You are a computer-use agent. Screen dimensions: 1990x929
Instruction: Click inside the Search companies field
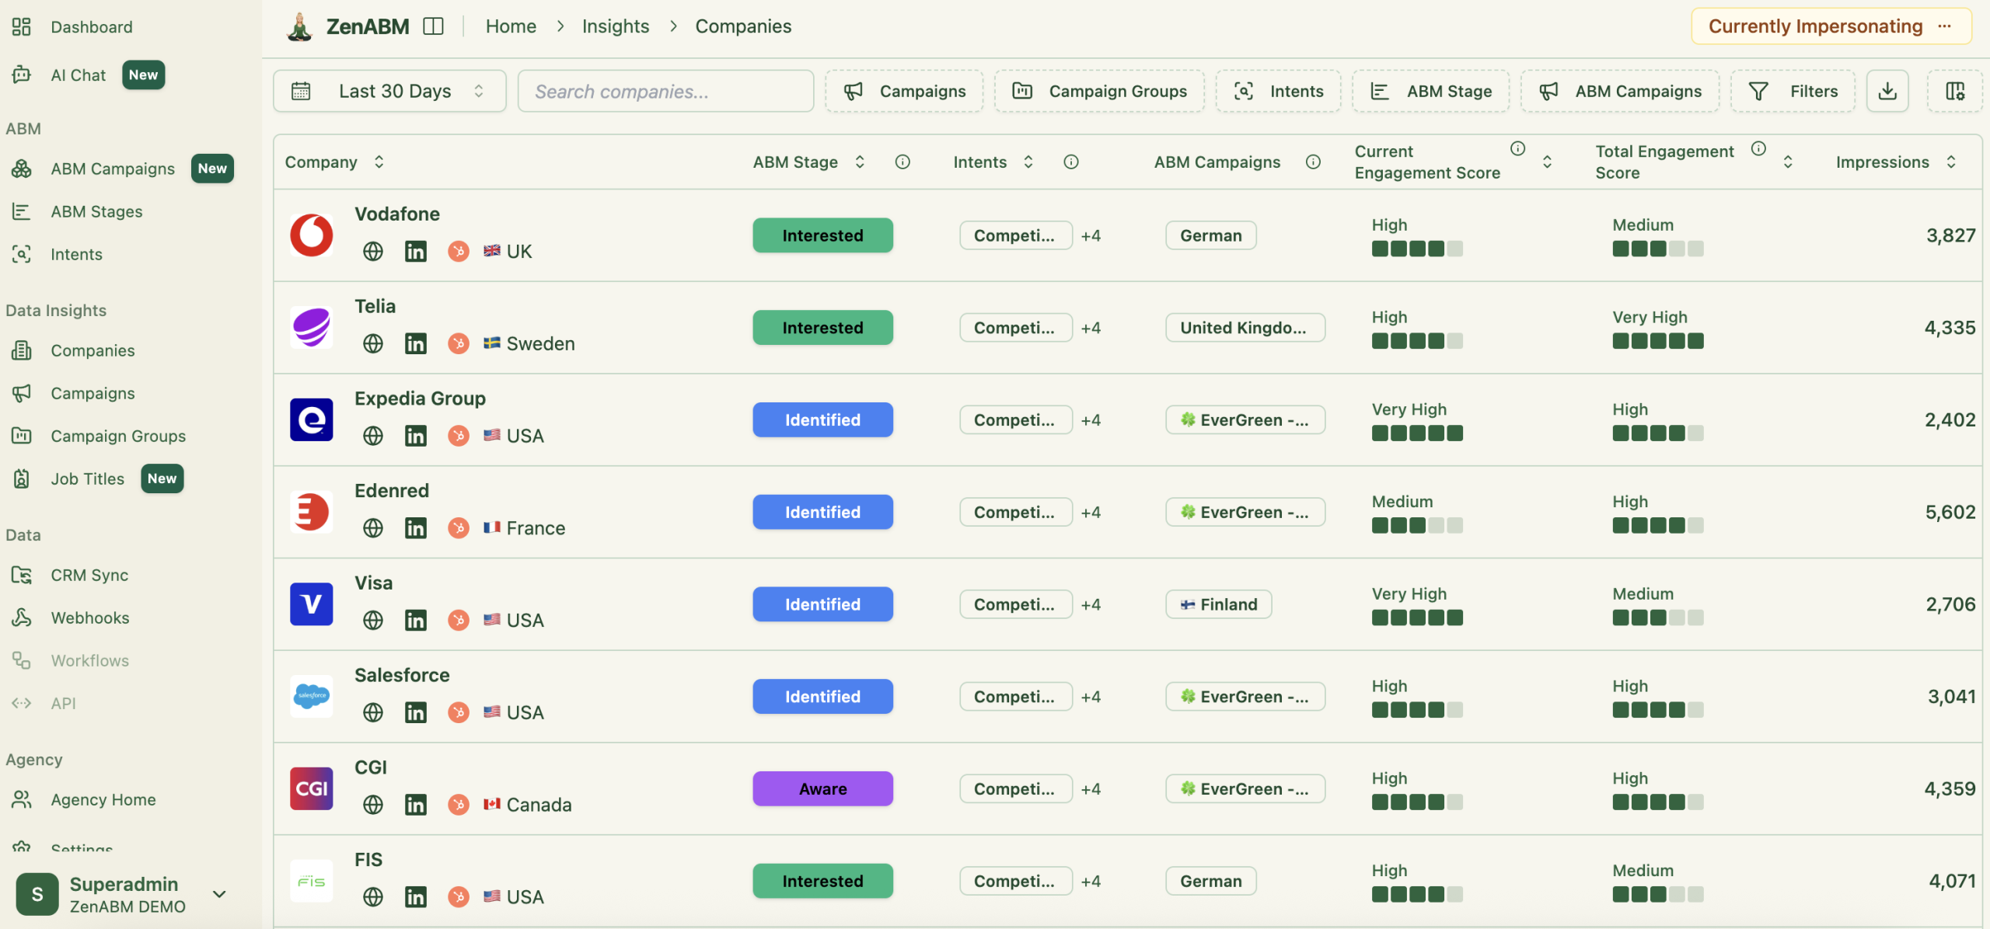[665, 90]
